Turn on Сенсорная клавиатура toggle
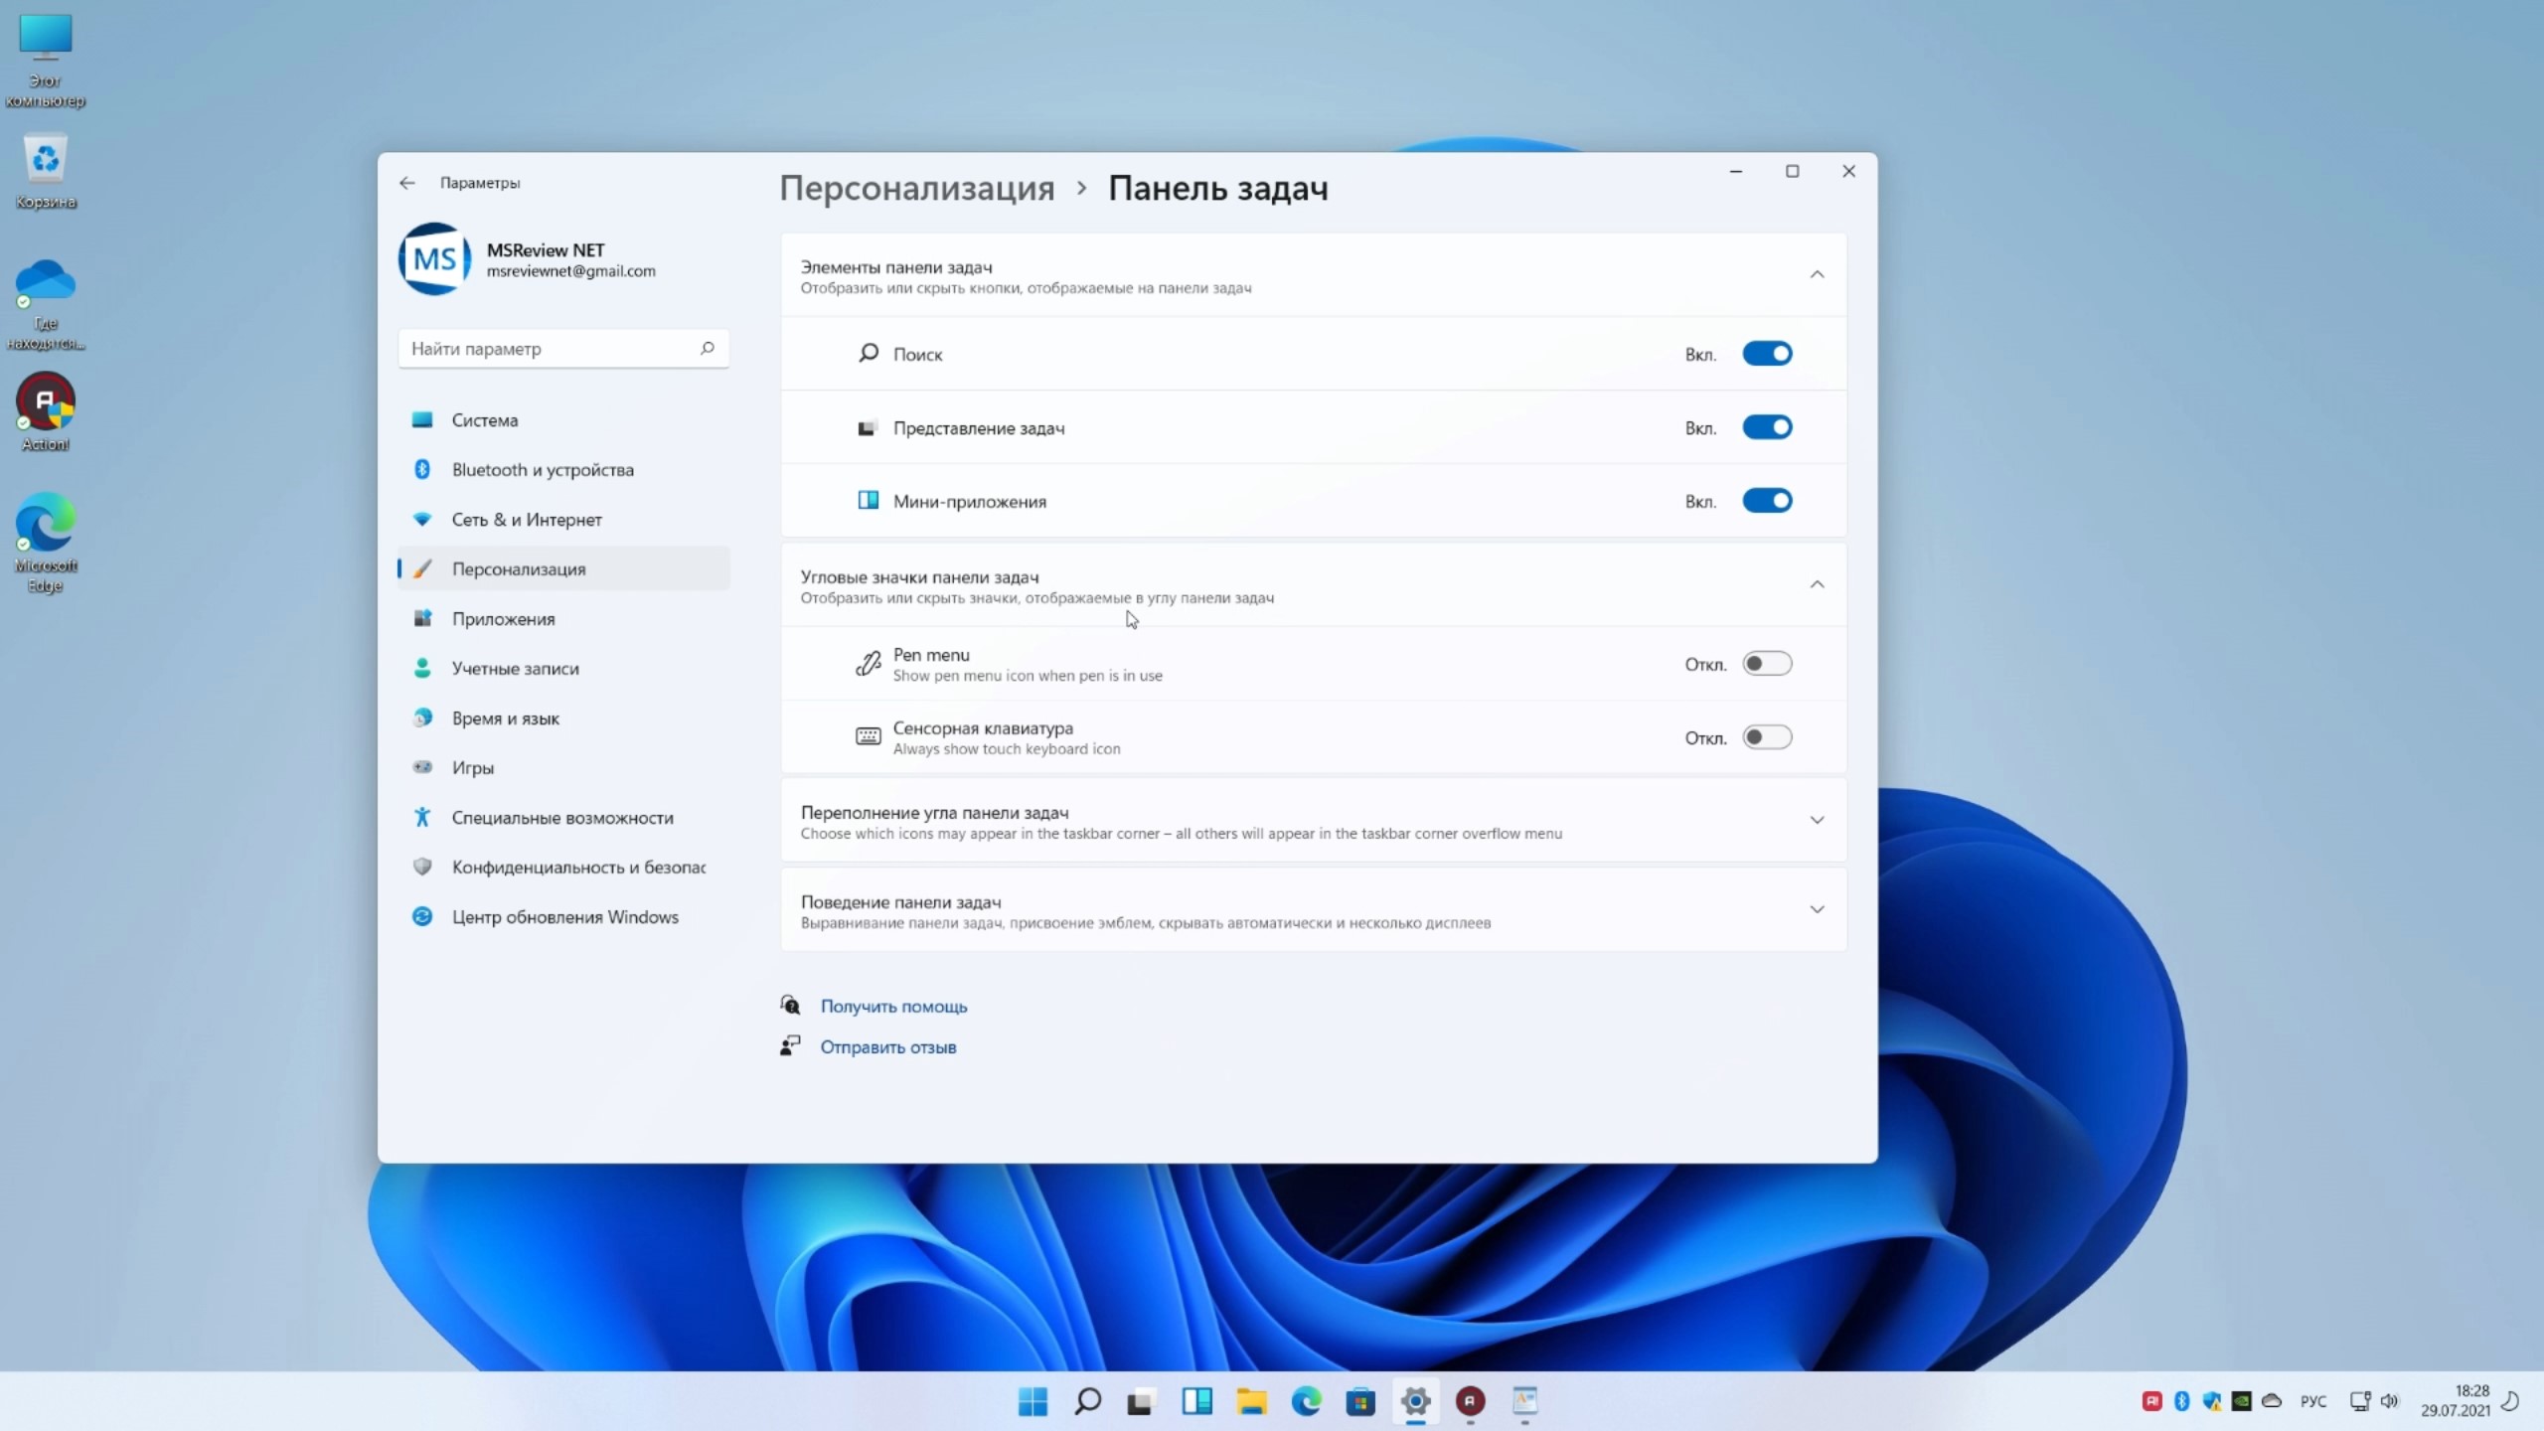The width and height of the screenshot is (2544, 1431). (1767, 737)
